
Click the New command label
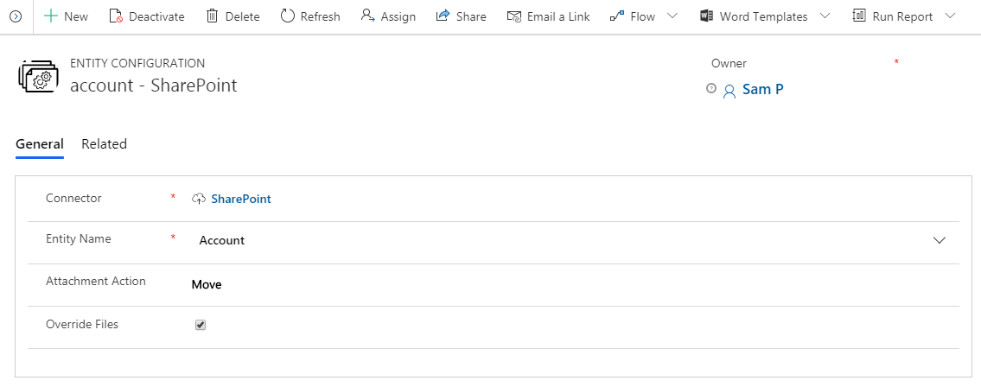click(76, 17)
